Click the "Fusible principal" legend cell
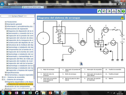The height and width of the screenshot is (95, 126). [x=114, y=74]
